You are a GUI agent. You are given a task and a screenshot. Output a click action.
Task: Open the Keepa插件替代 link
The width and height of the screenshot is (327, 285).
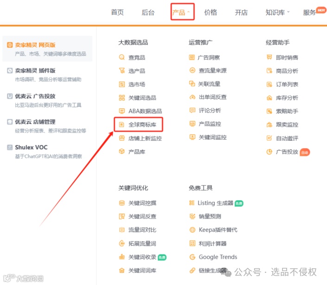[x=218, y=230]
